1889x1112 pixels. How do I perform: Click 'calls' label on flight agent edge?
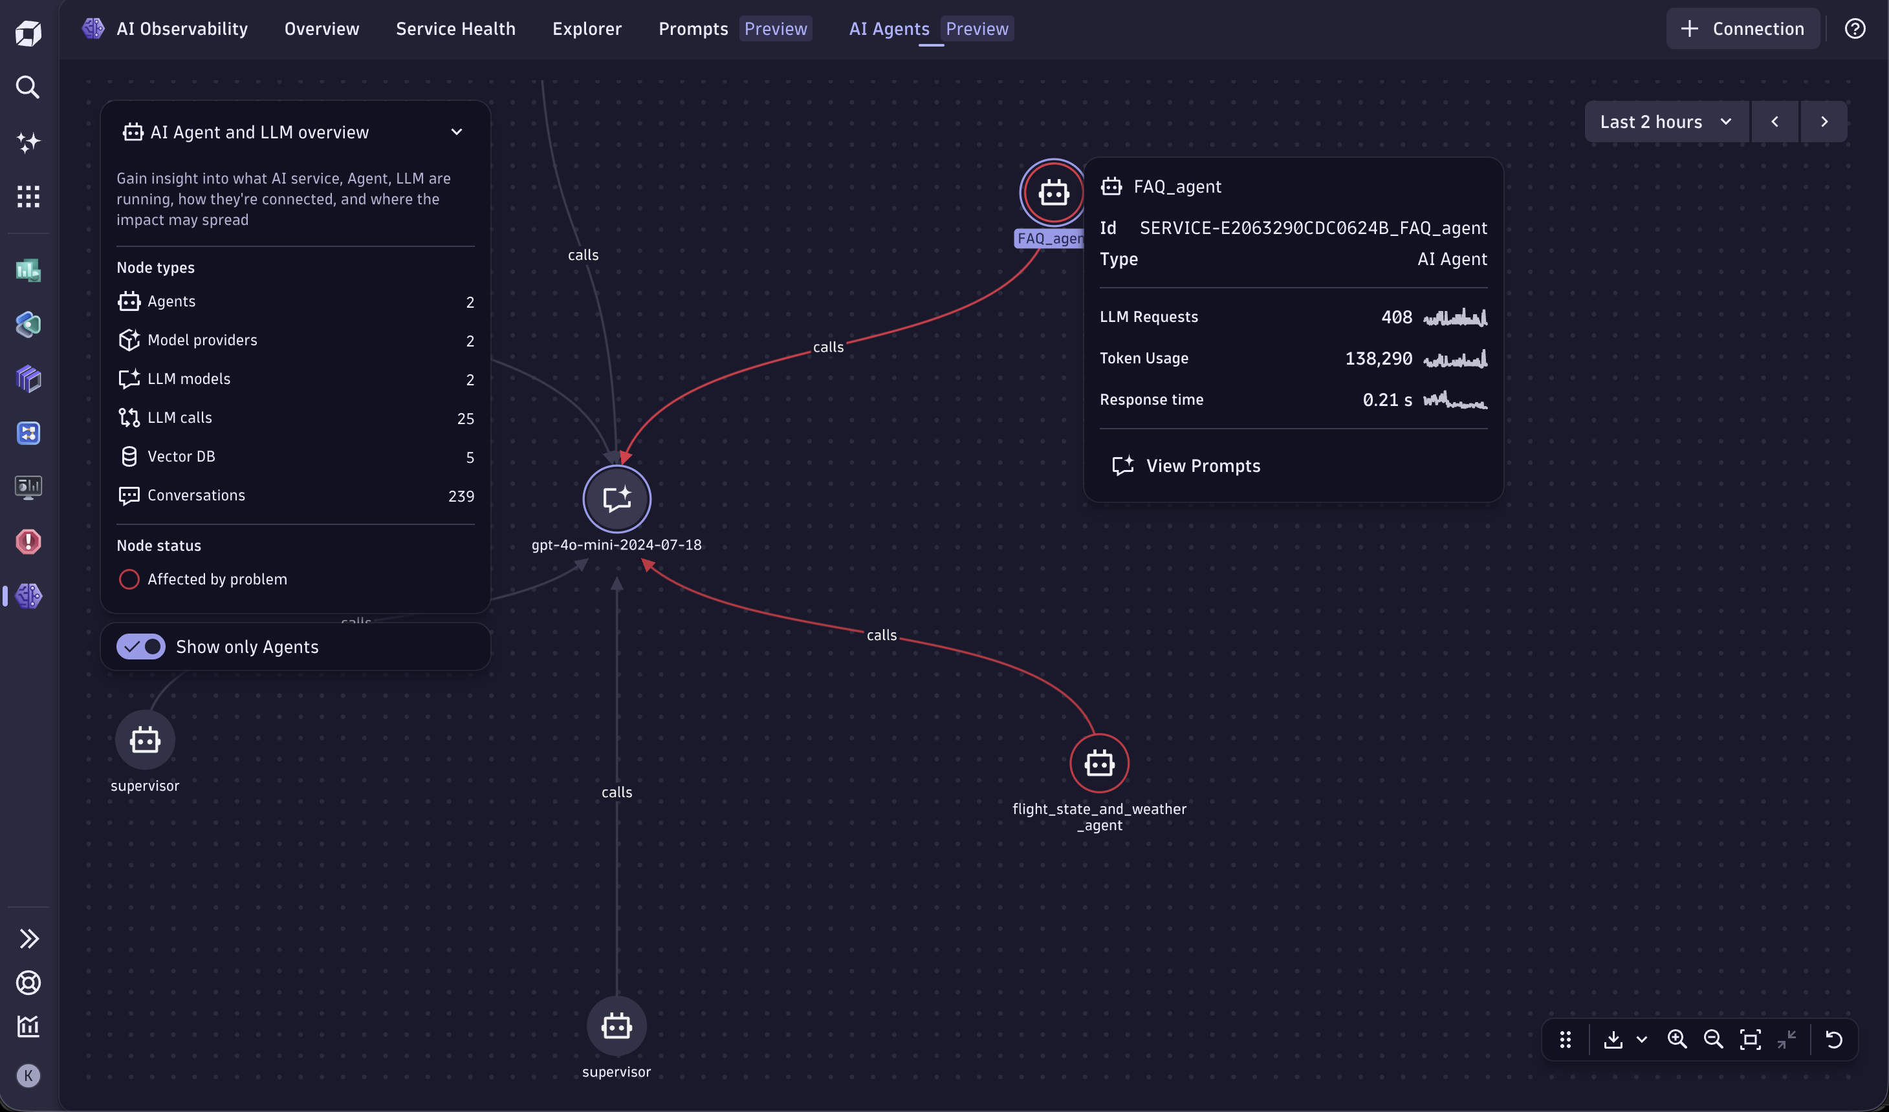pos(882,636)
